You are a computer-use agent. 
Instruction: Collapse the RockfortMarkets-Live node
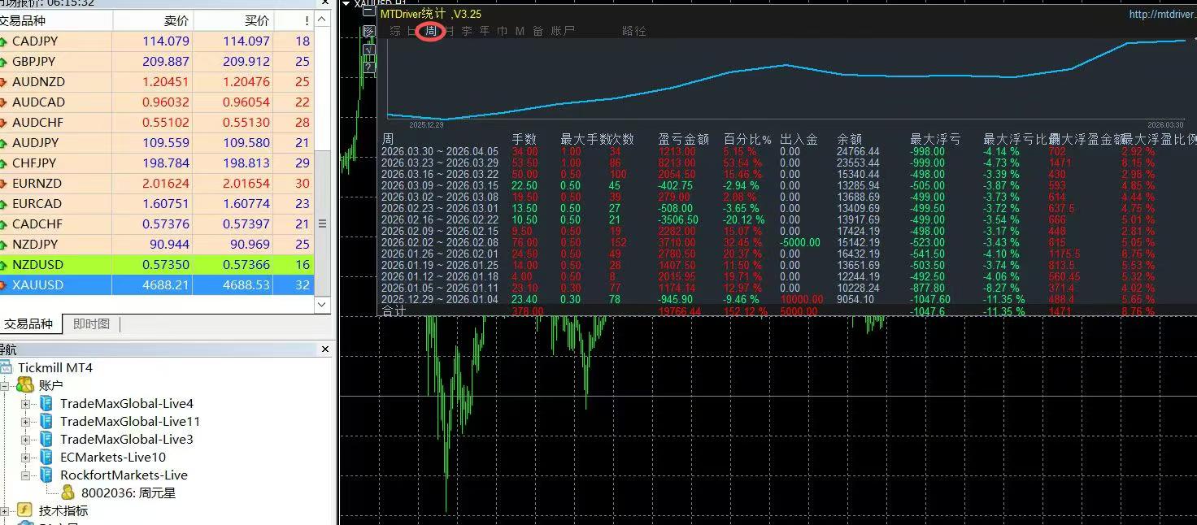(x=25, y=475)
